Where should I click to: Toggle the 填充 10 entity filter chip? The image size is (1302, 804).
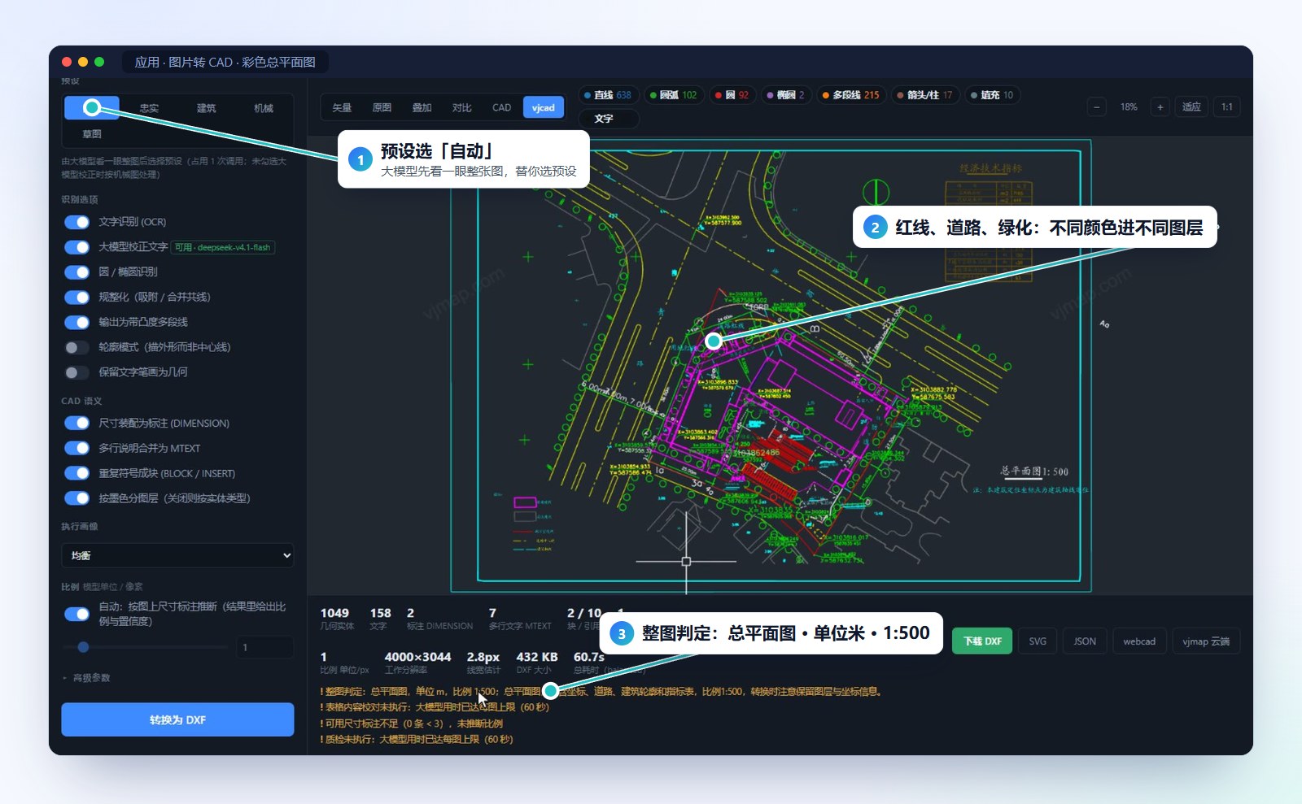pyautogui.click(x=992, y=95)
